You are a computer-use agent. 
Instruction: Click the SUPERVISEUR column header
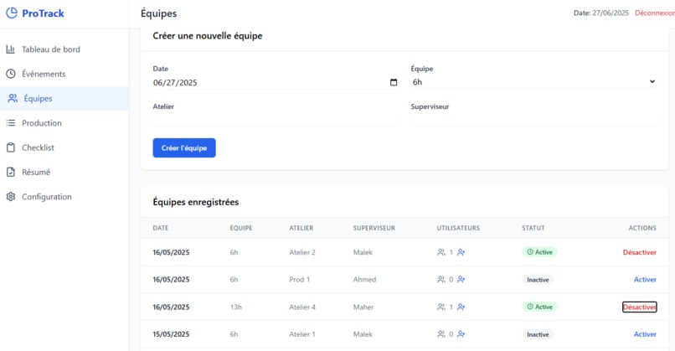point(374,228)
